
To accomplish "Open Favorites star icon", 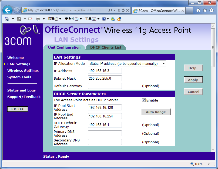I will click(205, 11).
